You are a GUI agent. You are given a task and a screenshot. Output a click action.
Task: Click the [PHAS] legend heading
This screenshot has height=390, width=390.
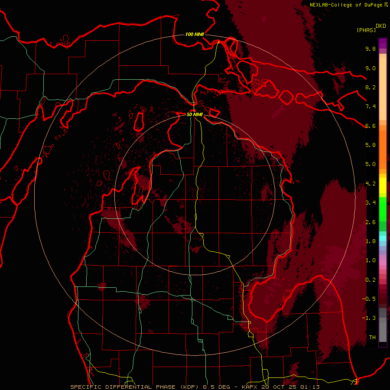tap(366, 30)
